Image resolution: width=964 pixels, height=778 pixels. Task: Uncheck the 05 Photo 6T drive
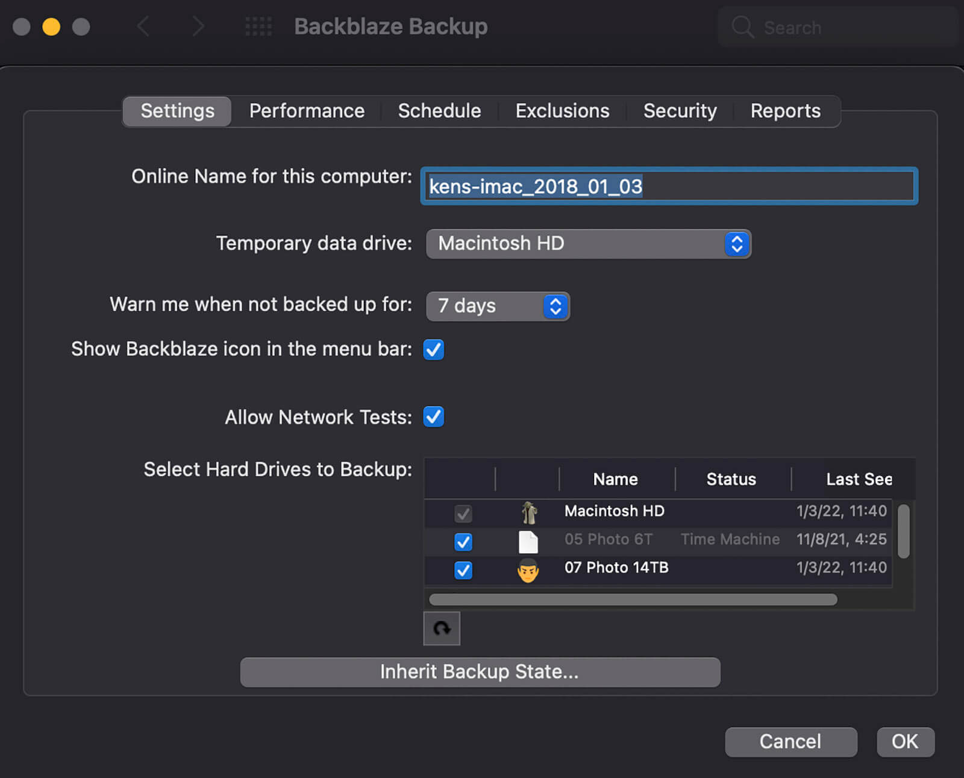click(463, 542)
